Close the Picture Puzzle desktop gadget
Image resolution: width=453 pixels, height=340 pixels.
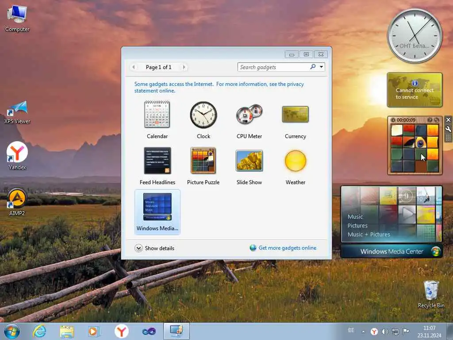click(448, 120)
